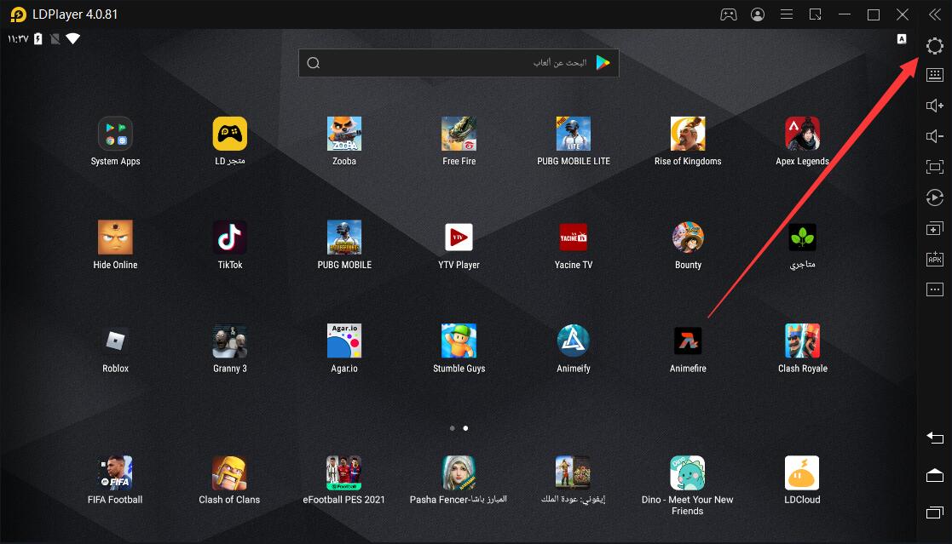Viewport: 952px width, 544px height.
Task: Click the Wi-Fi status icon
Action: (x=72, y=39)
